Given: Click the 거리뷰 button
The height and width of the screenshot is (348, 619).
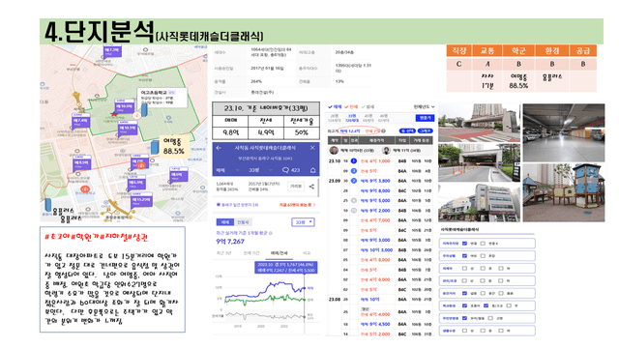Looking at the screenshot, I should (296, 187).
